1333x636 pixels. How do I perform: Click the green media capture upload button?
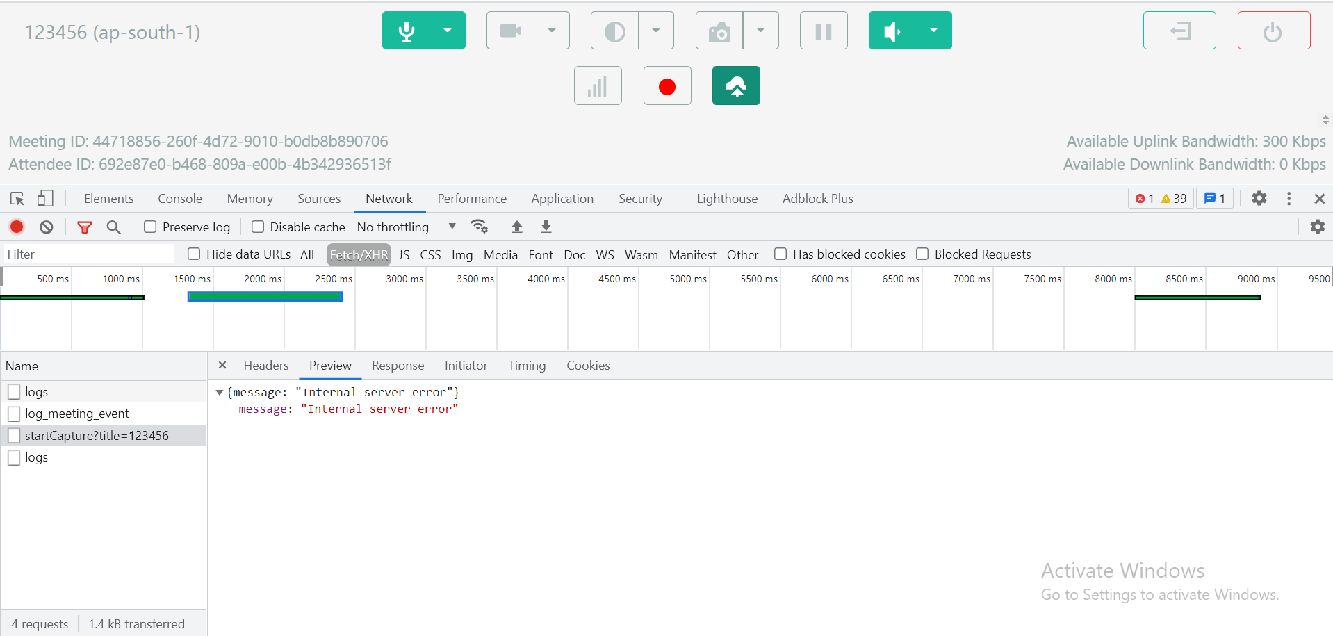(x=736, y=85)
